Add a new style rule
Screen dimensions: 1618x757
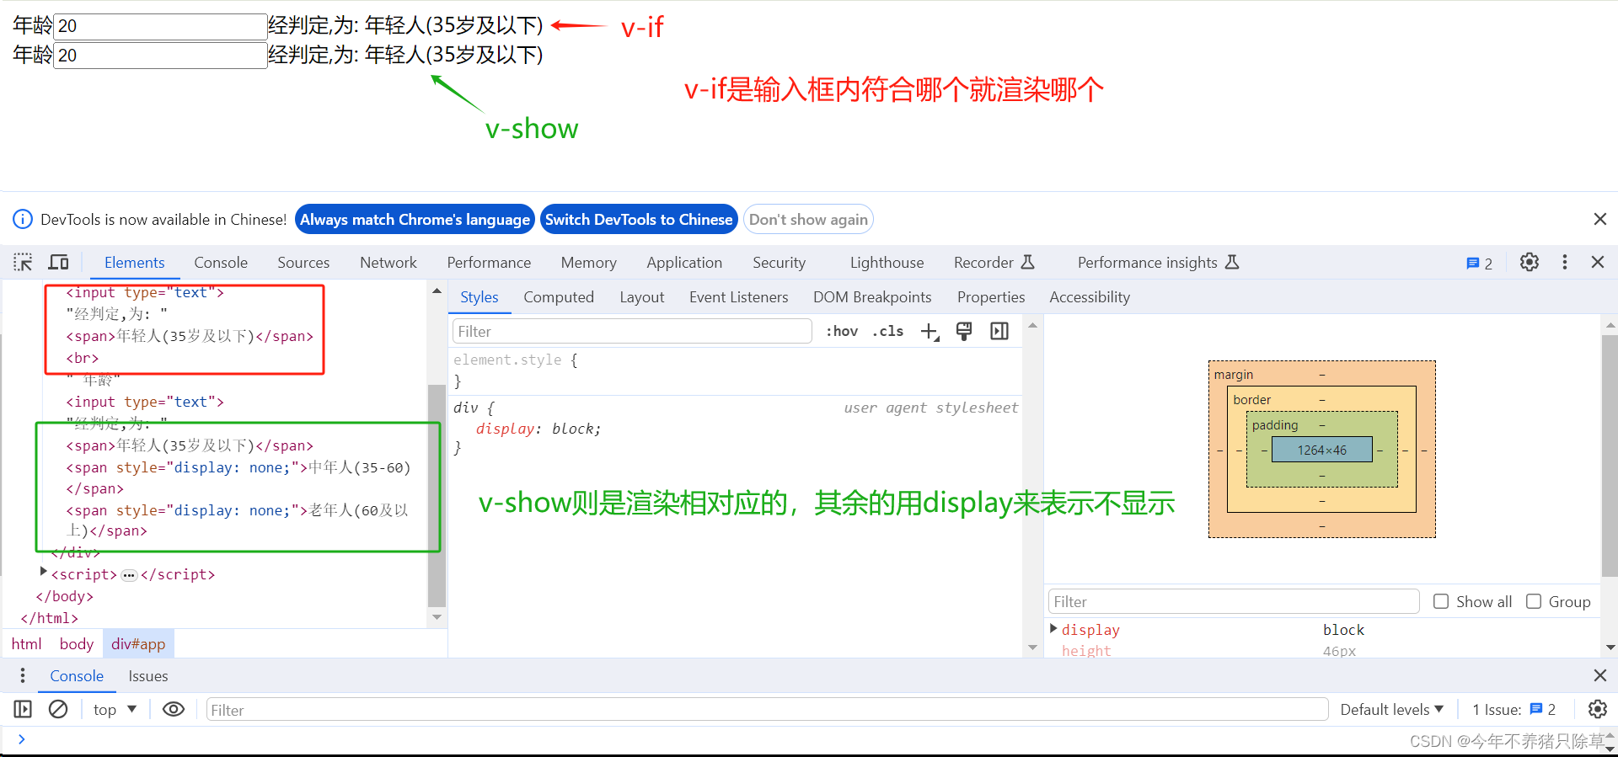click(x=930, y=332)
